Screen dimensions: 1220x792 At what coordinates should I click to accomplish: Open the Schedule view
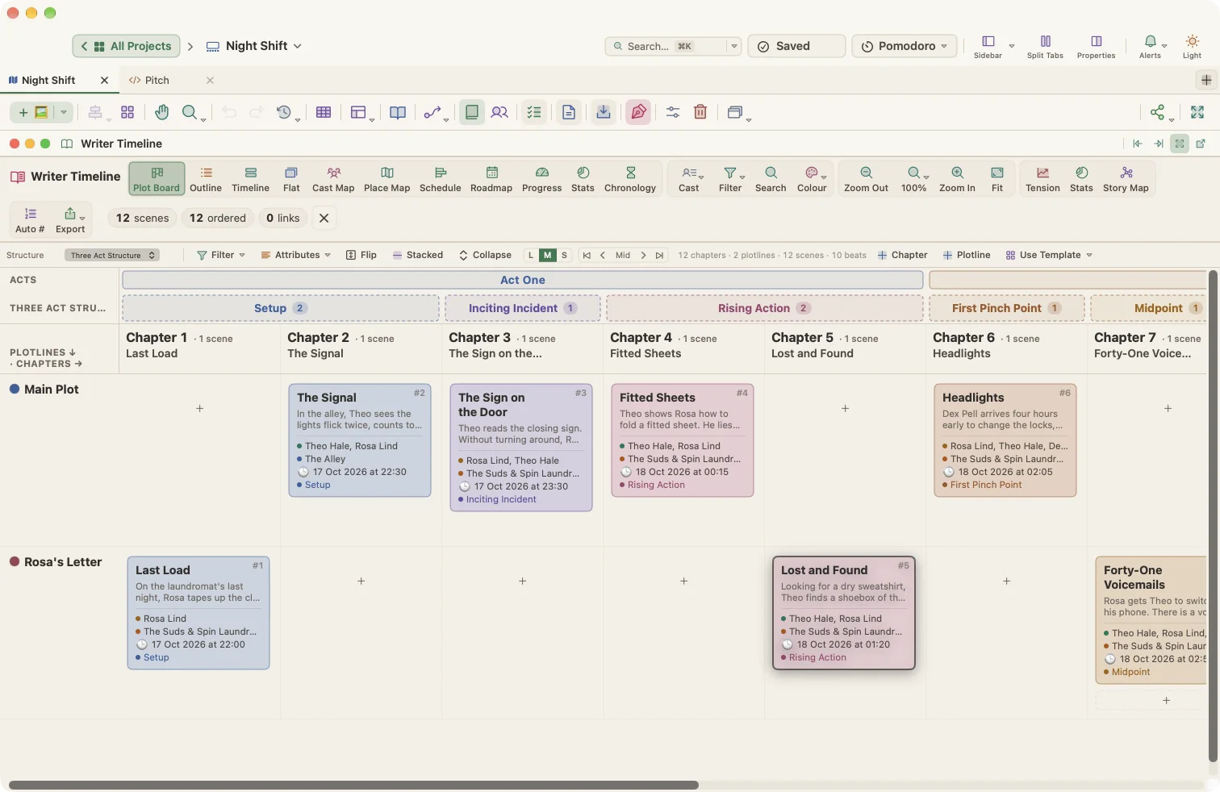441,179
